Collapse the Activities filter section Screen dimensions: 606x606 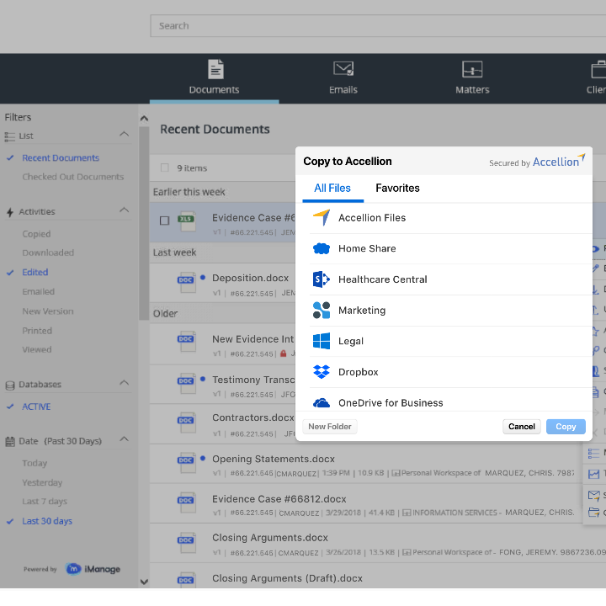pyautogui.click(x=124, y=210)
